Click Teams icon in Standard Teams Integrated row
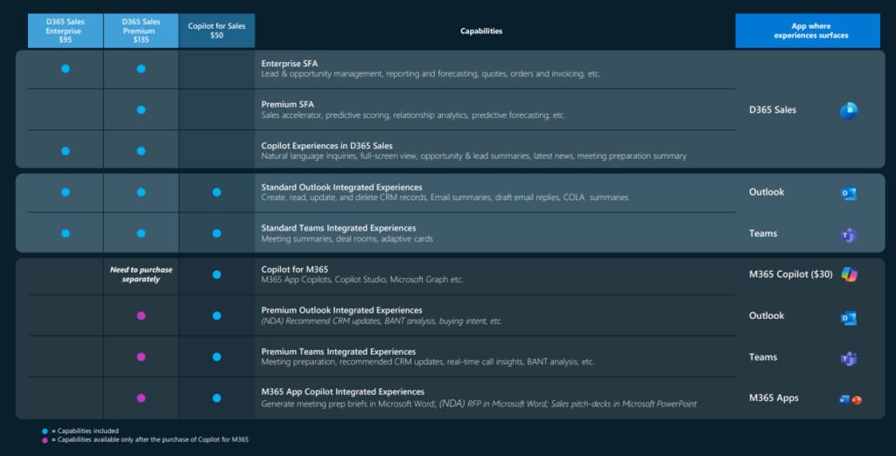896x456 pixels. pos(848,235)
